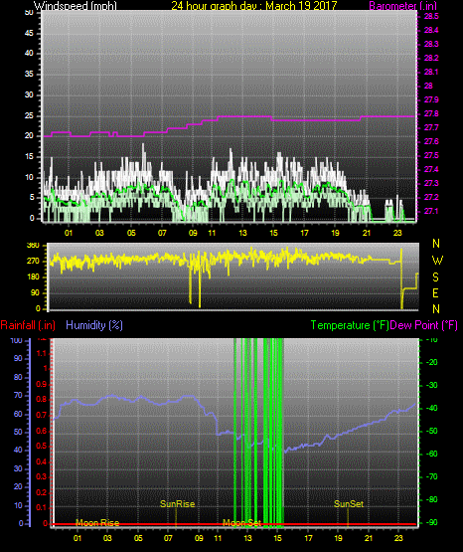Image resolution: width=463 pixels, height=552 pixels.
Task: Click the 100 humidity scale value
Action: (x=16, y=340)
